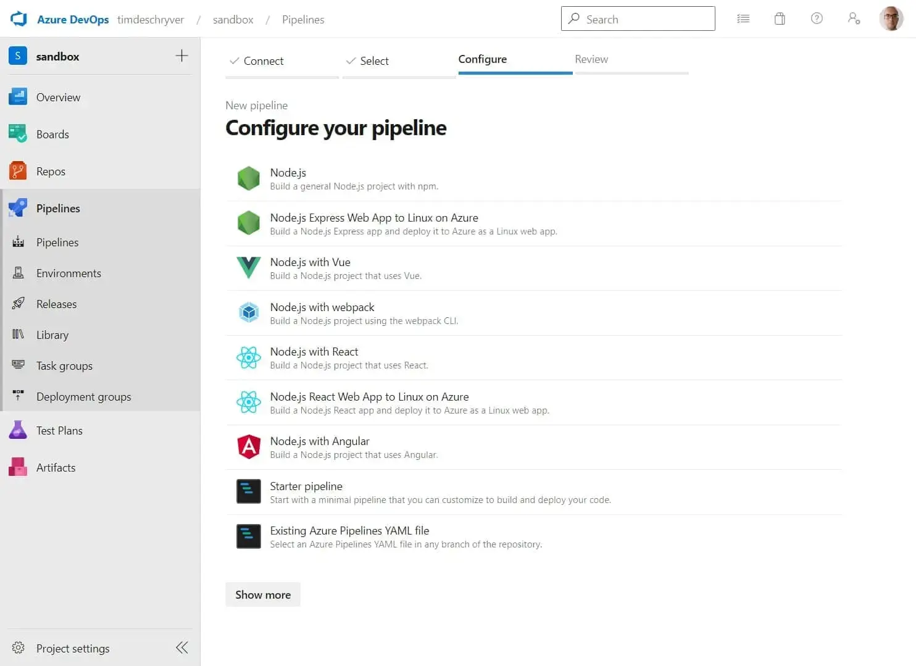Click the Pipelines rocket hub icon

tap(18, 208)
